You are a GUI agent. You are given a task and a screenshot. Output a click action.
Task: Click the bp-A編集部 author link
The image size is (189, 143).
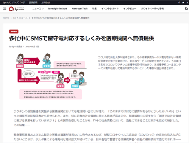tap(17, 47)
